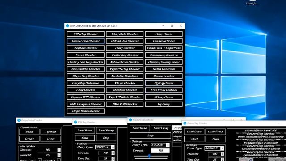Image resolution: width=286 pixels, height=161 pixels.
Task: Click PSN Reg Checker window title icon
Action: coord(76,122)
